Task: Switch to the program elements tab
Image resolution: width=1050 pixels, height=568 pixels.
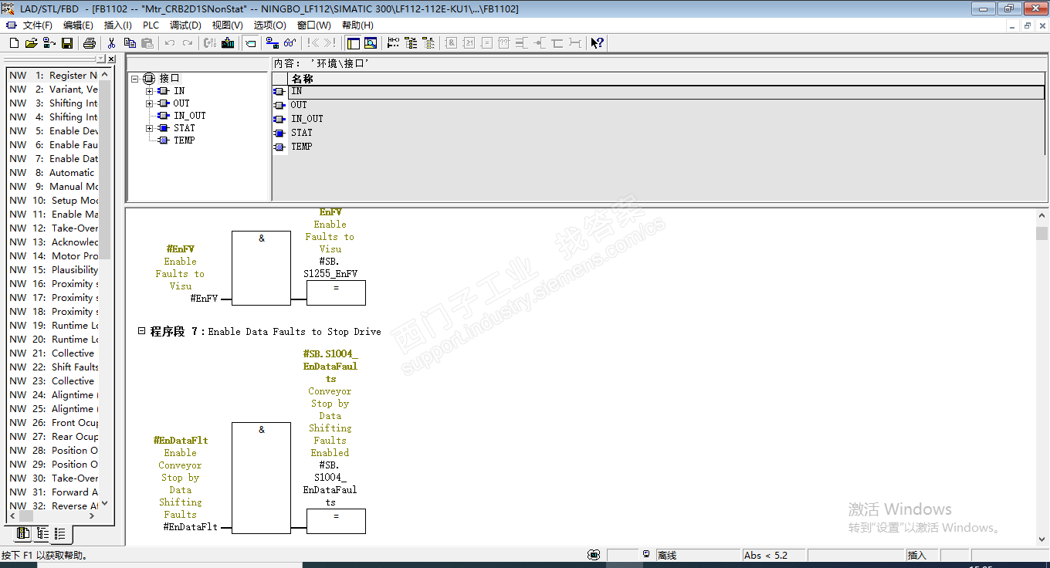Action: click(x=23, y=533)
